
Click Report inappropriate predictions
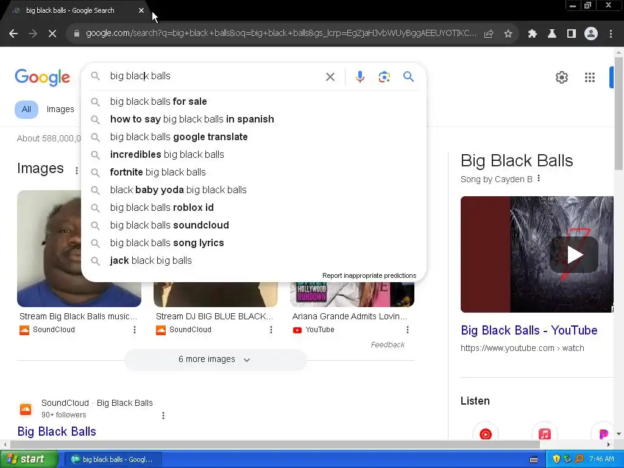(369, 275)
